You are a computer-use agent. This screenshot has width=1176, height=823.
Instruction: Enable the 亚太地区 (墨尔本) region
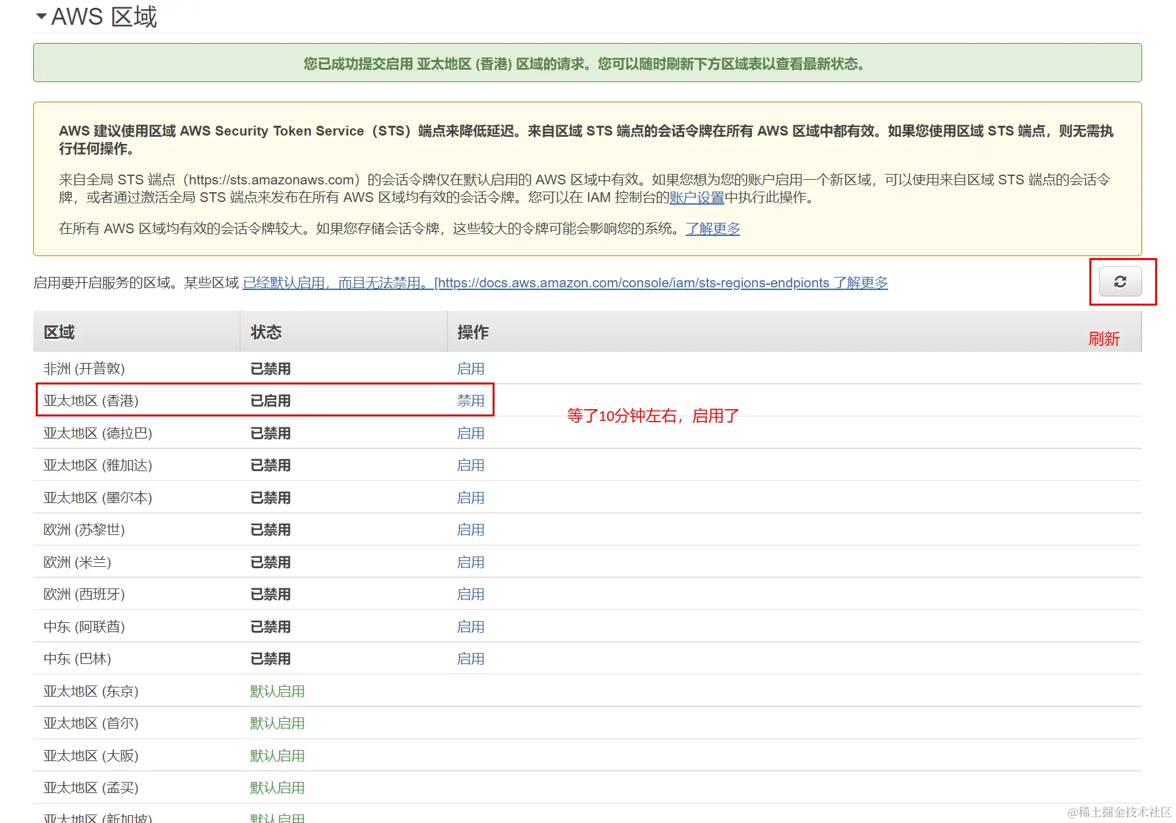470,498
